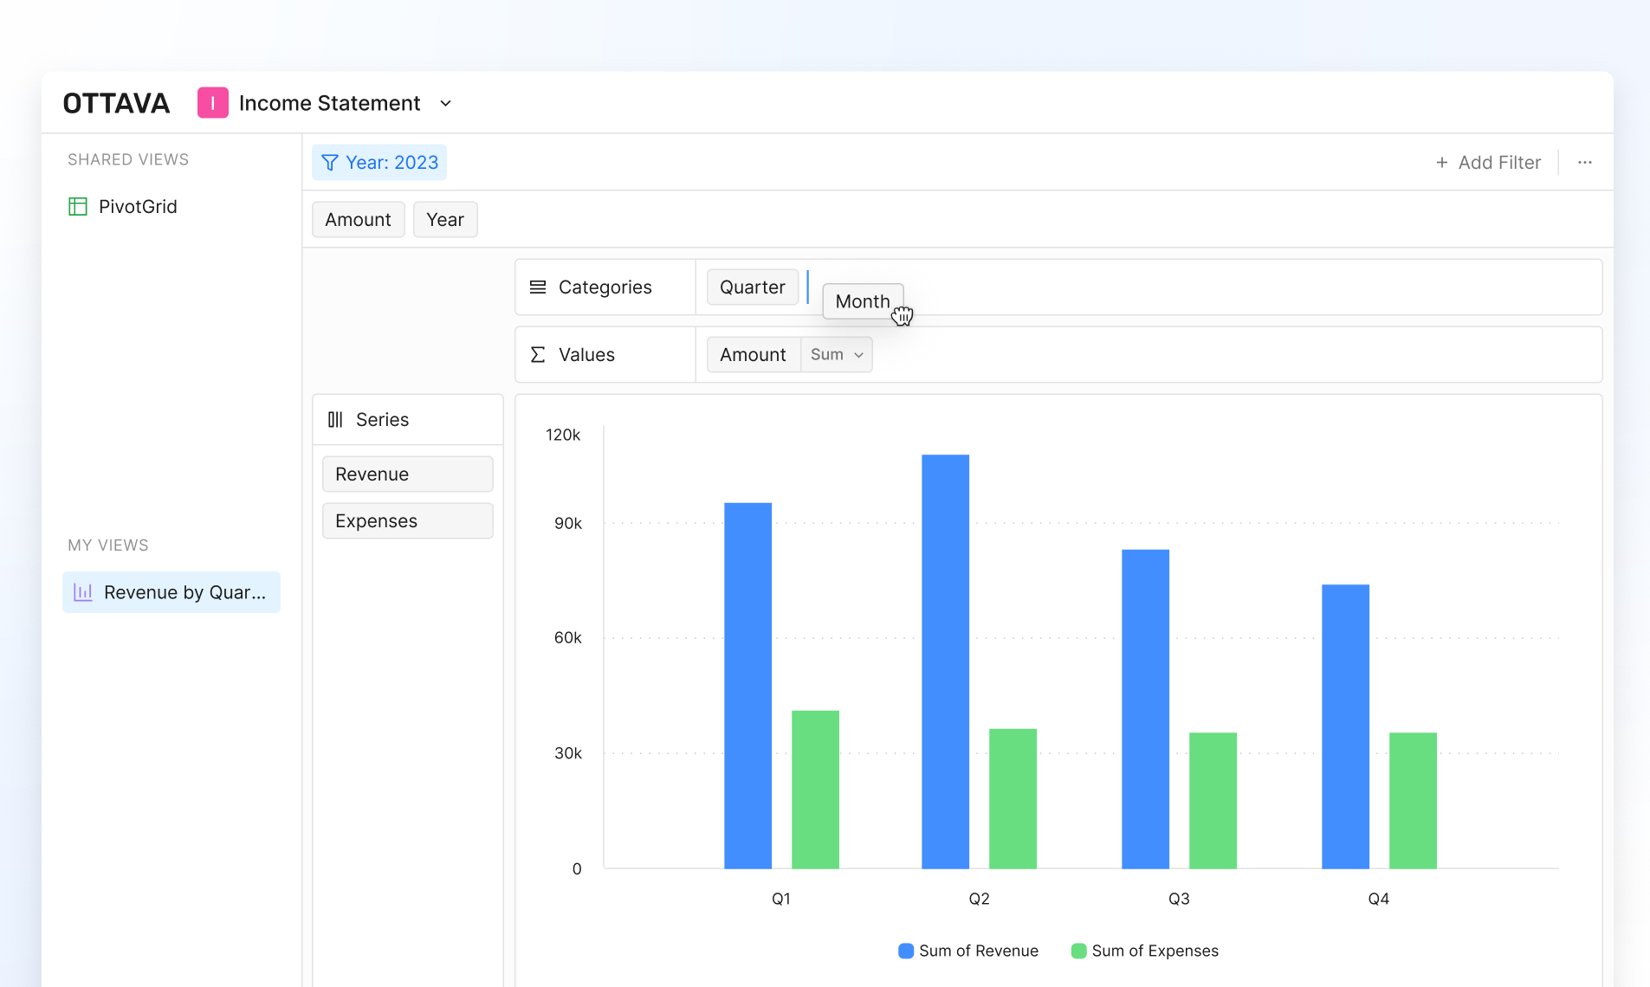This screenshot has width=1650, height=987.
Task: Click the Add Filter button
Action: [1488, 163]
